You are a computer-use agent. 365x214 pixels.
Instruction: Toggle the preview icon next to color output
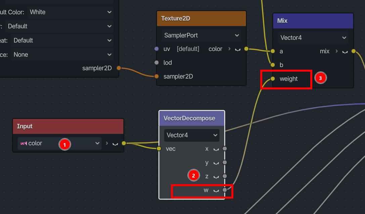pos(238,50)
